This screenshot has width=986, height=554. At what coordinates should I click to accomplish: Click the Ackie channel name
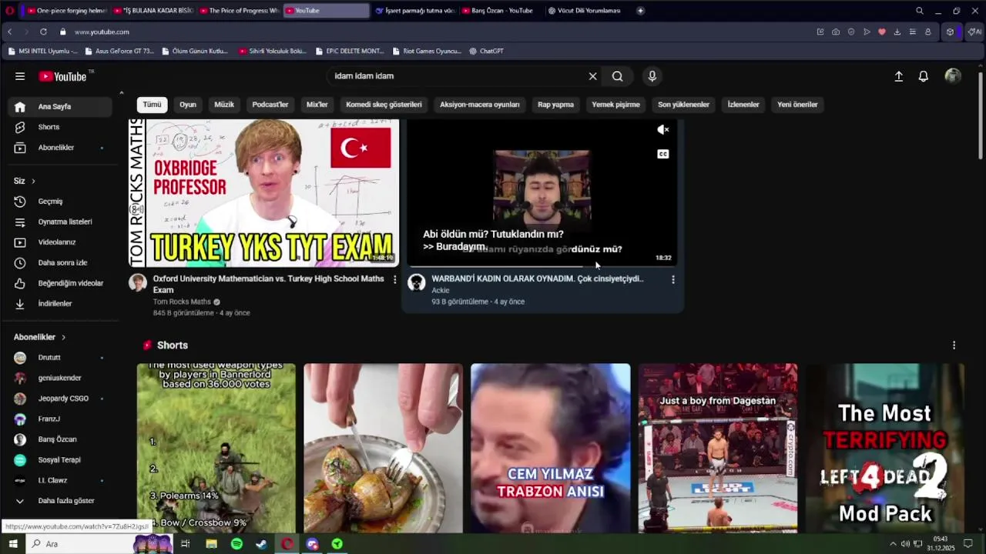pyautogui.click(x=441, y=291)
